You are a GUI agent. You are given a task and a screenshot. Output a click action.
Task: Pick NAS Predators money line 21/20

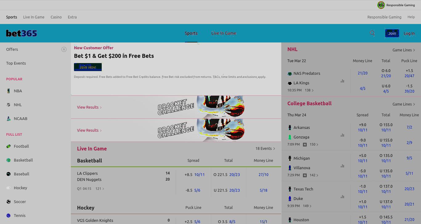coord(362,73)
